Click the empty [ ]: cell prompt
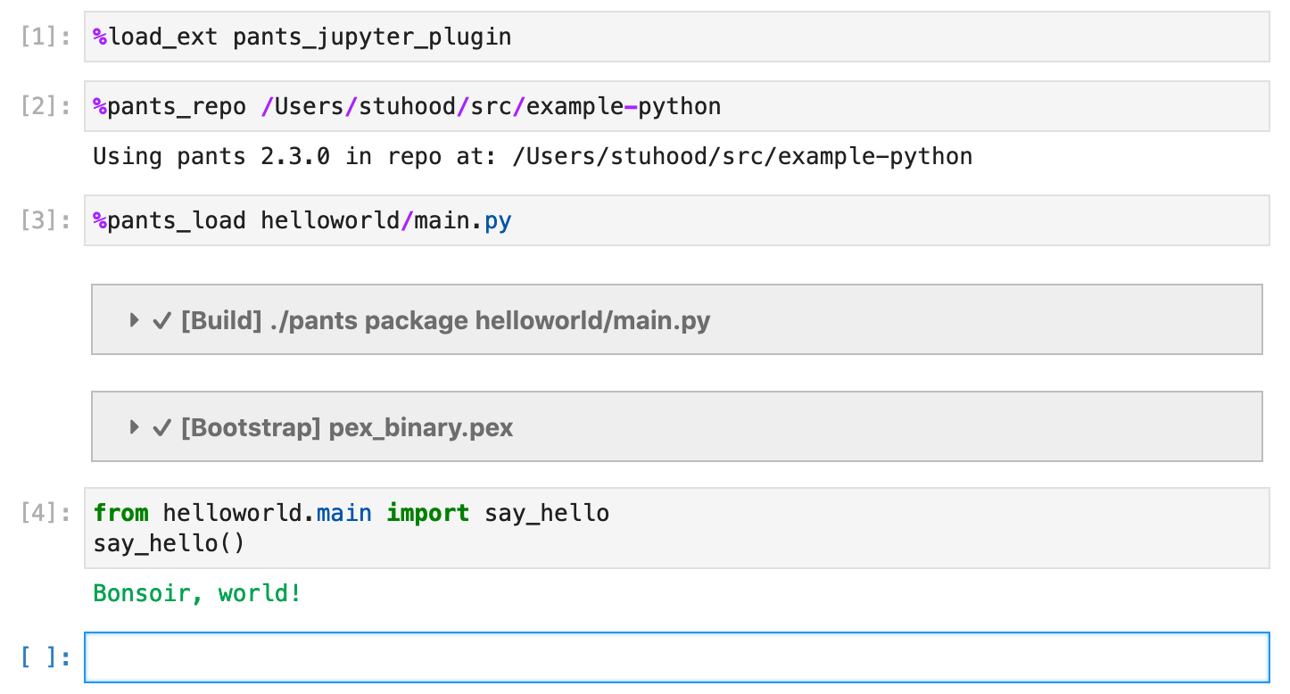1290x694 pixels. point(45,658)
